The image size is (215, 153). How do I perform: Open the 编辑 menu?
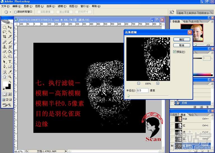[17, 6]
